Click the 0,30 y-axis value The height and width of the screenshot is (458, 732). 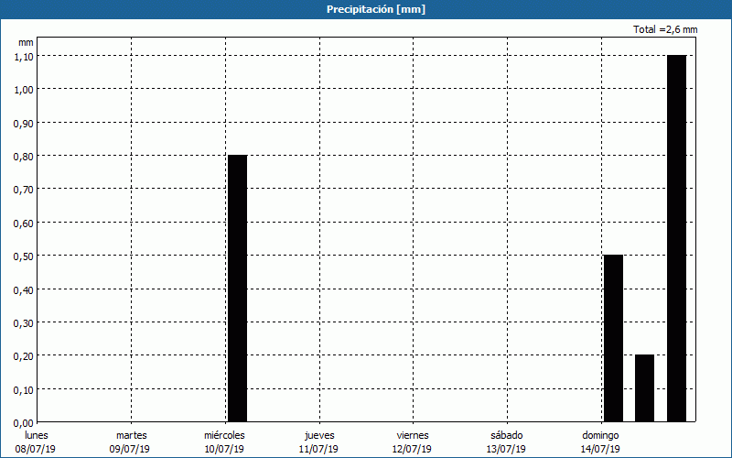pos(23,323)
